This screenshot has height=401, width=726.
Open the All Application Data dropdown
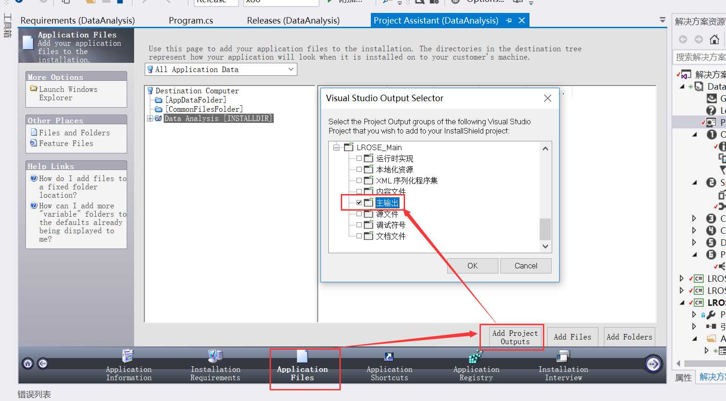221,69
